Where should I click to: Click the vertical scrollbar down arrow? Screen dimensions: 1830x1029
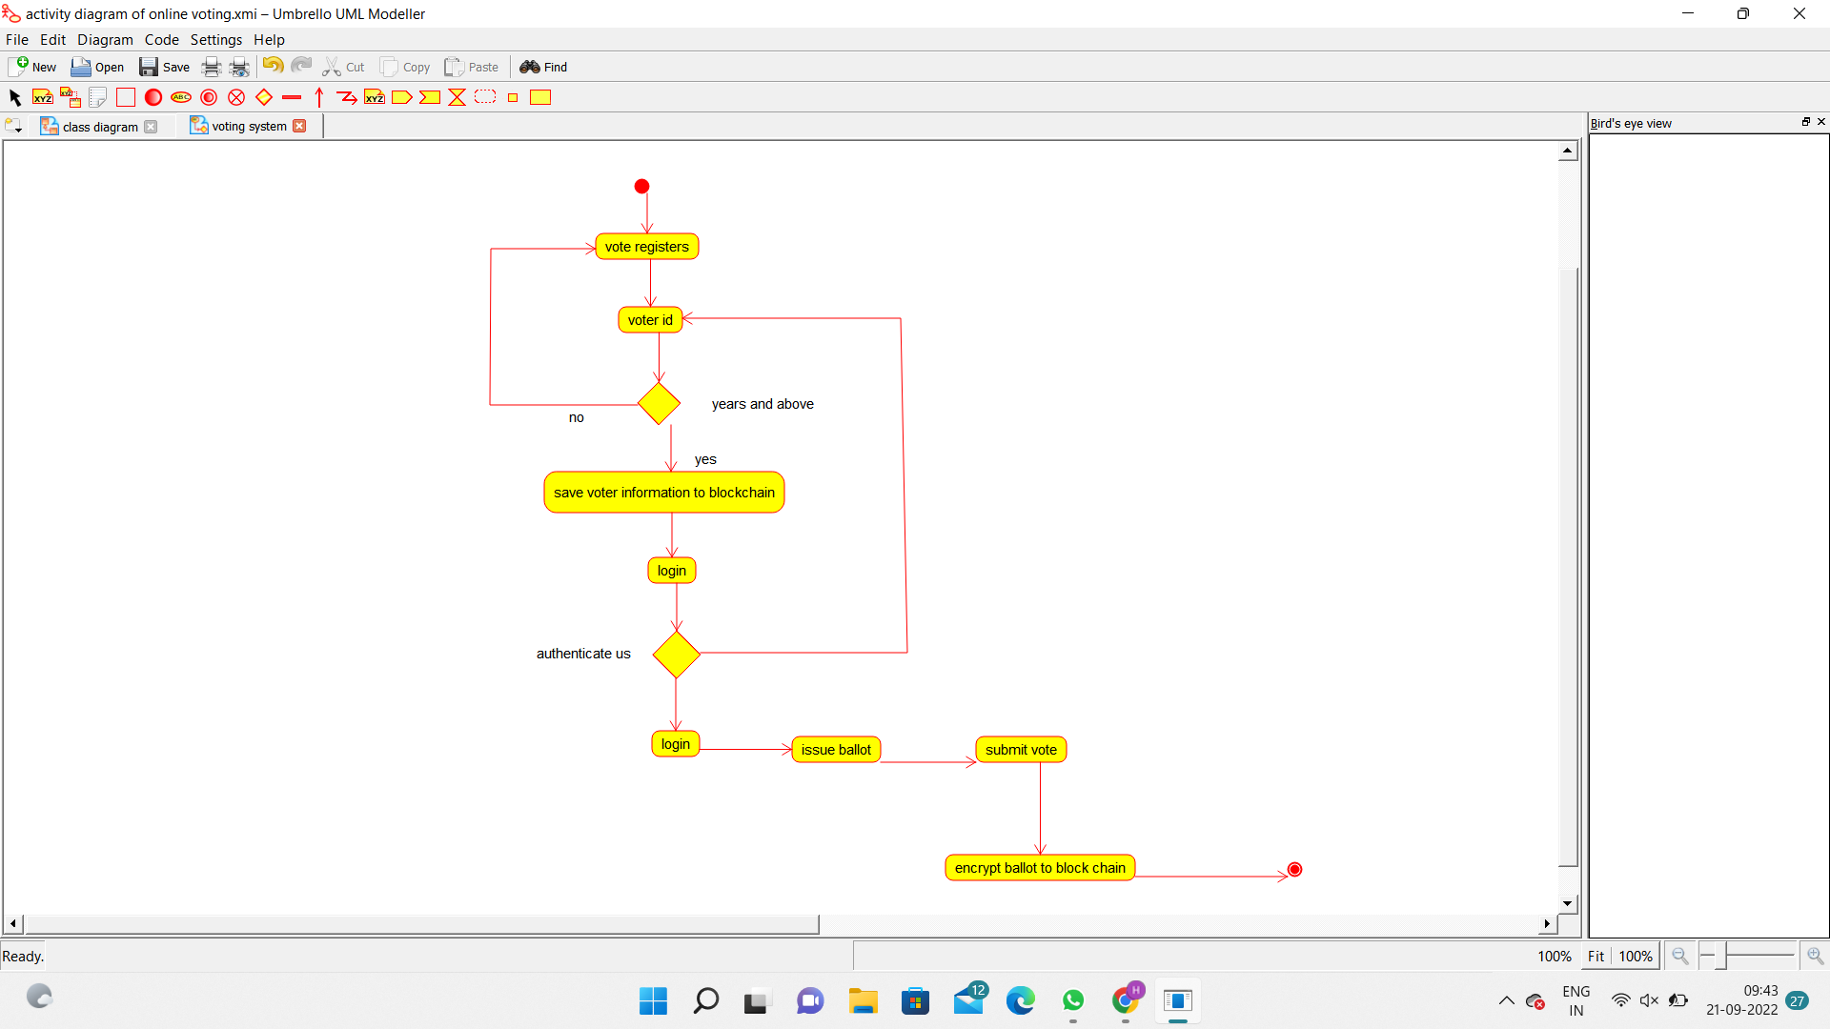click(1568, 903)
